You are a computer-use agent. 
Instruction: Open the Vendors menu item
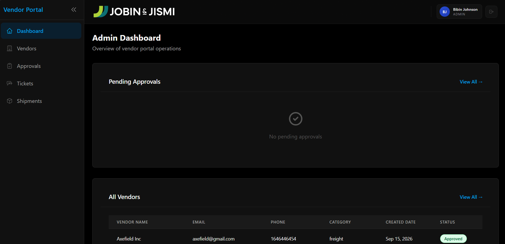pos(41,48)
